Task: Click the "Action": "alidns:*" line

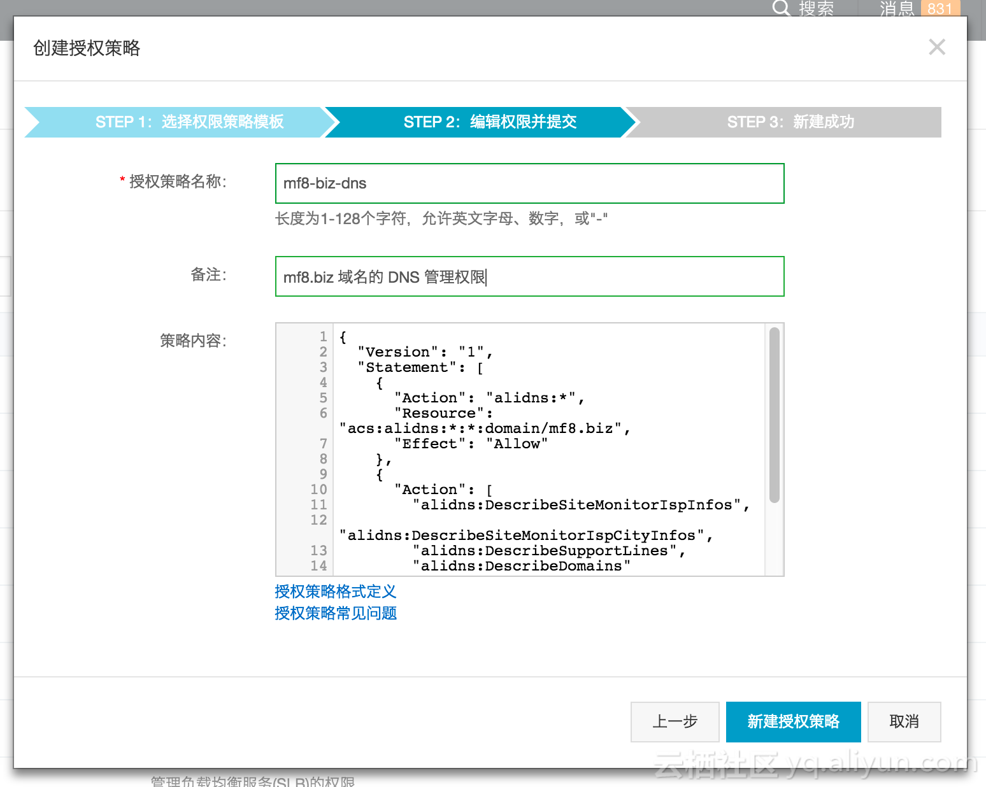Action: (x=489, y=398)
